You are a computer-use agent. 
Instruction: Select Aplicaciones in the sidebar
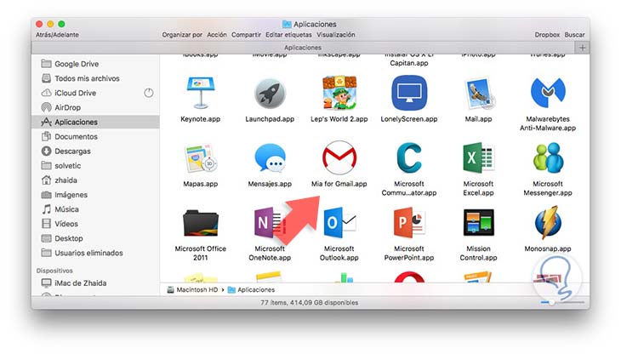point(95,122)
